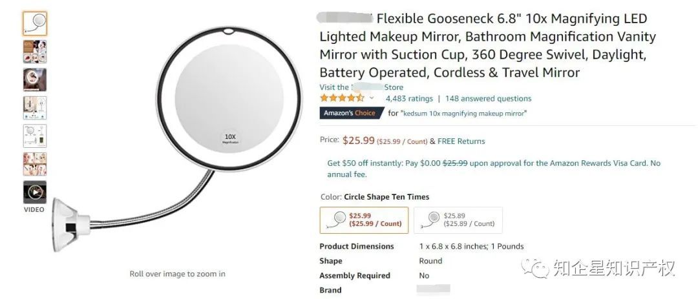Screen dimensions: 698x299
Task: Select the third thumbnail in image gallery
Action: (x=34, y=79)
